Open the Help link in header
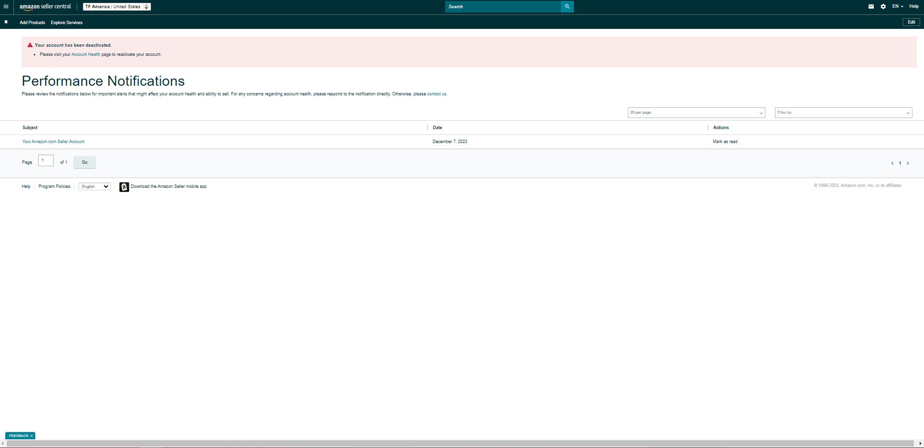 (x=914, y=7)
